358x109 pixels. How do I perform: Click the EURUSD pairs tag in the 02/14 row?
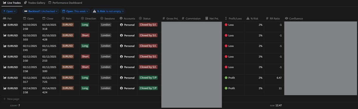point(68,88)
